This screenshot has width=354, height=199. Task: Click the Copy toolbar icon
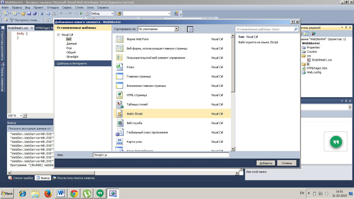pyautogui.click(x=48, y=13)
